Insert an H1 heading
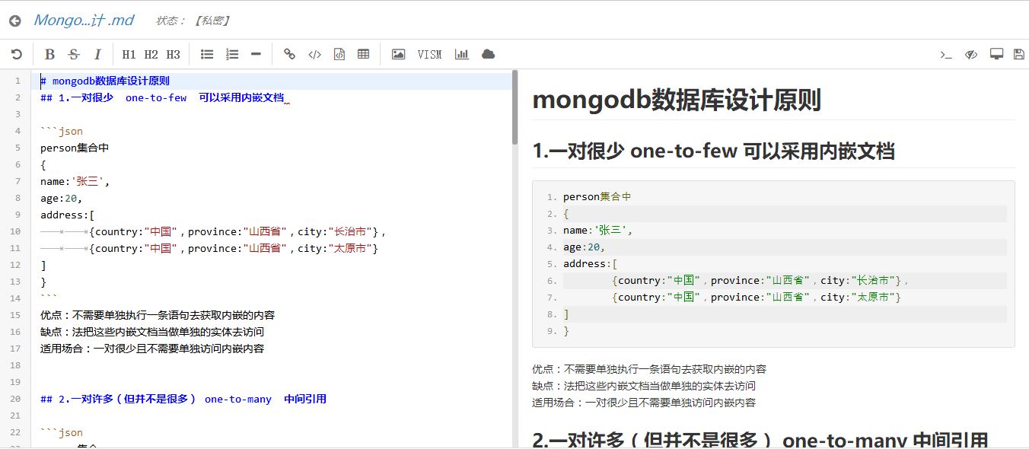 tap(129, 54)
